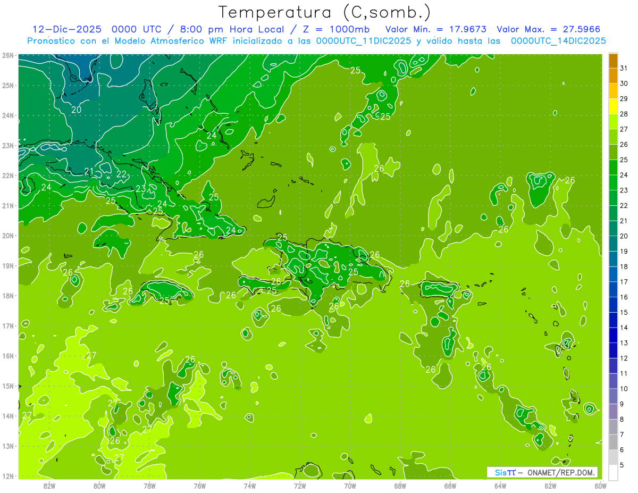This screenshot has height=493, width=638.
Task: Select the "Valor Min. = 17.9673" value
Action: click(435, 29)
